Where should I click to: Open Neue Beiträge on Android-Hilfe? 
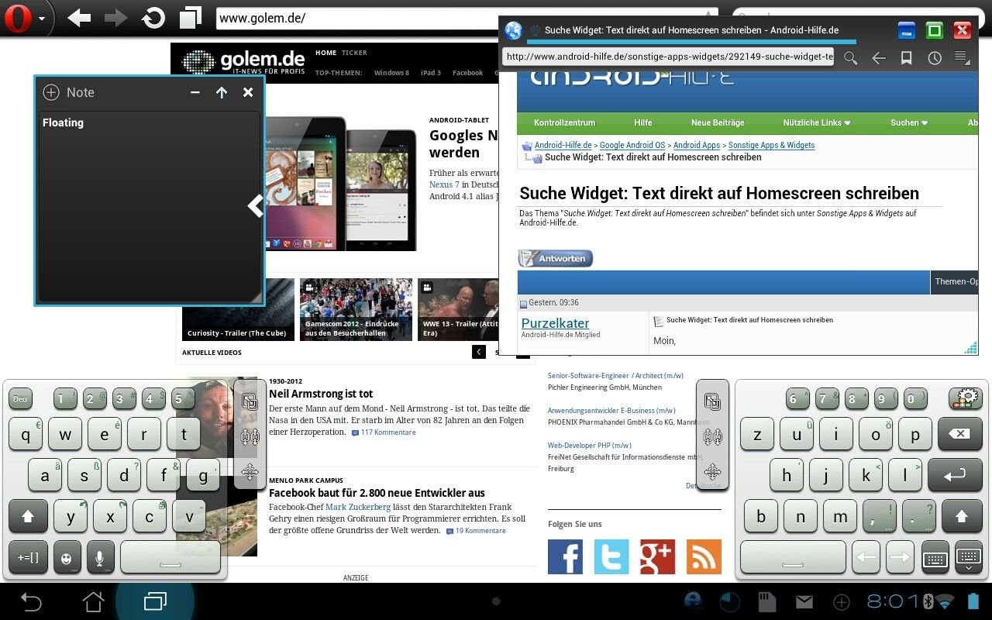click(718, 122)
